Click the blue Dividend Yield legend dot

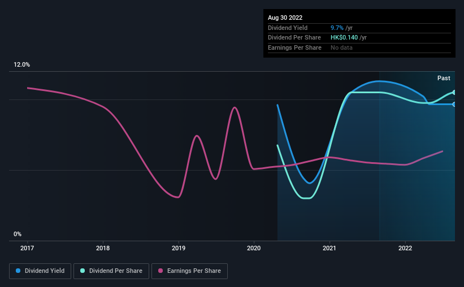point(18,271)
